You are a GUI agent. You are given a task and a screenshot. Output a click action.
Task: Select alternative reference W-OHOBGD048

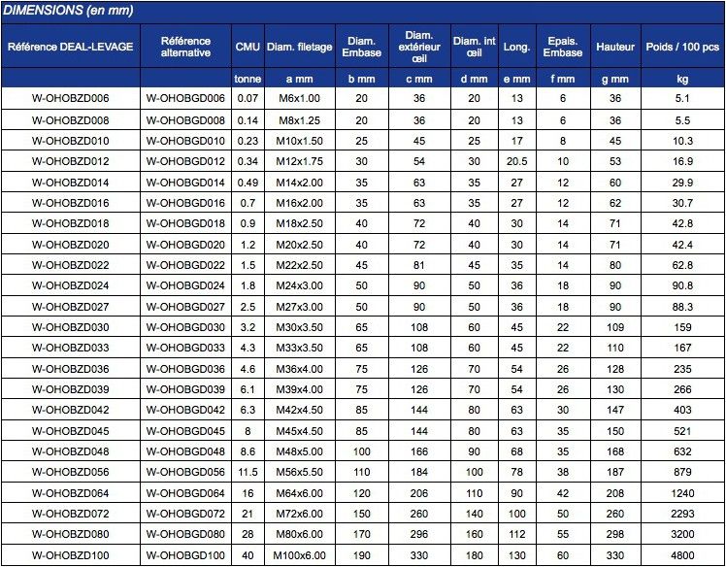pos(185,451)
